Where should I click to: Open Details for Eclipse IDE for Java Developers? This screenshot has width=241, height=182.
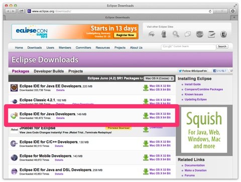[x=60, y=118]
